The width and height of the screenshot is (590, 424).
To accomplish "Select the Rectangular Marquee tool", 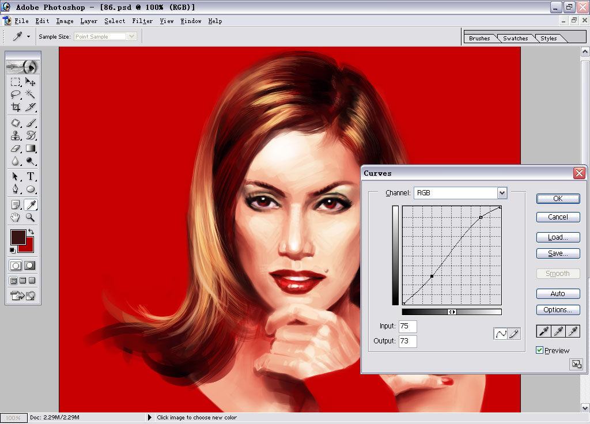I will point(16,82).
